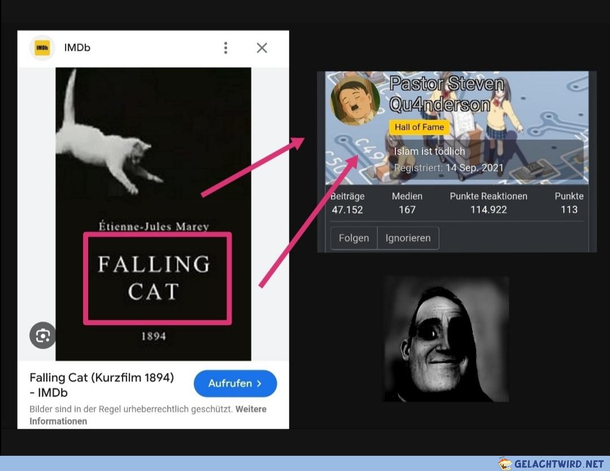Image resolution: width=610 pixels, height=471 pixels.
Task: Close the IMDb image preview panel
Action: pyautogui.click(x=262, y=48)
